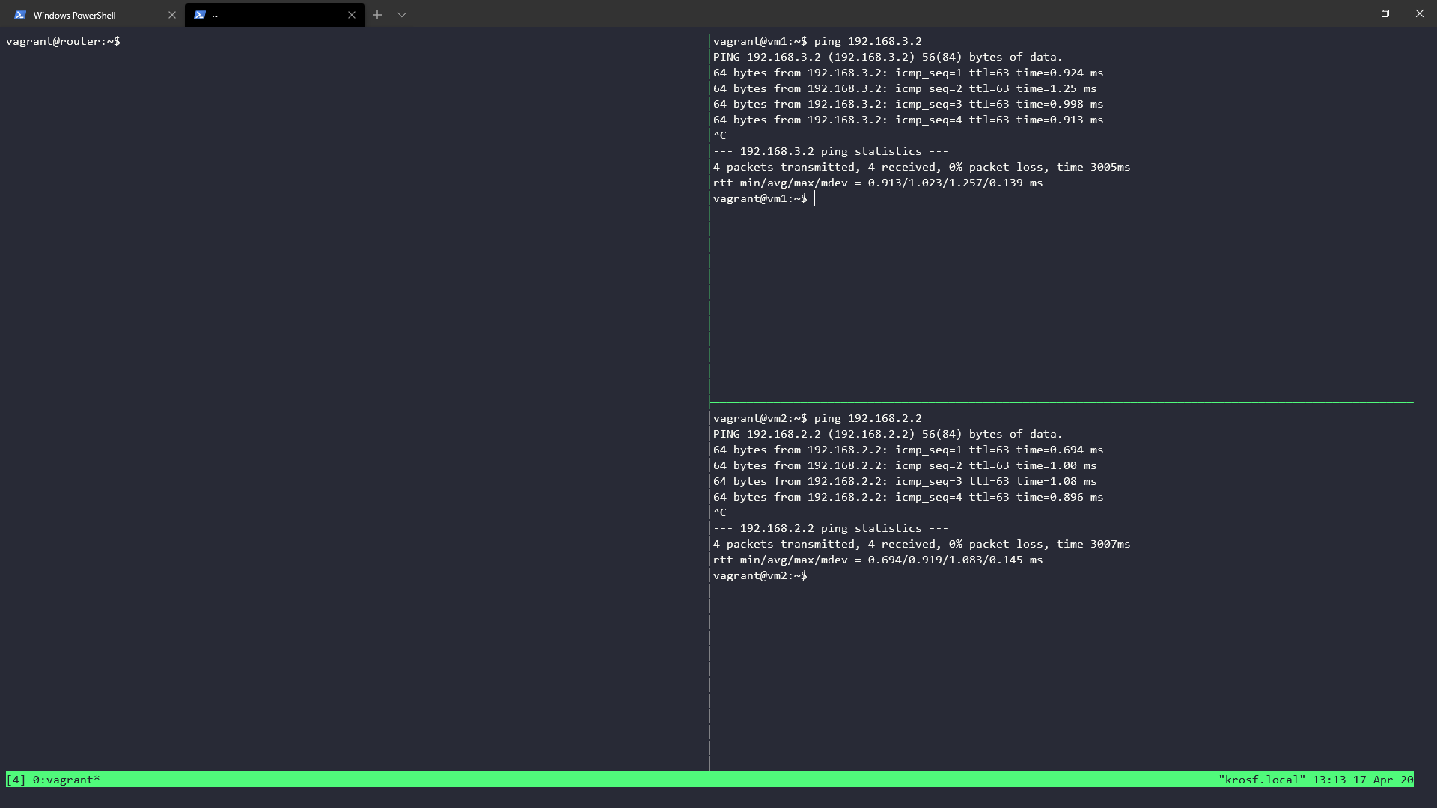Switch to the Windows PowerShell tab
1437x808 pixels.
[93, 15]
